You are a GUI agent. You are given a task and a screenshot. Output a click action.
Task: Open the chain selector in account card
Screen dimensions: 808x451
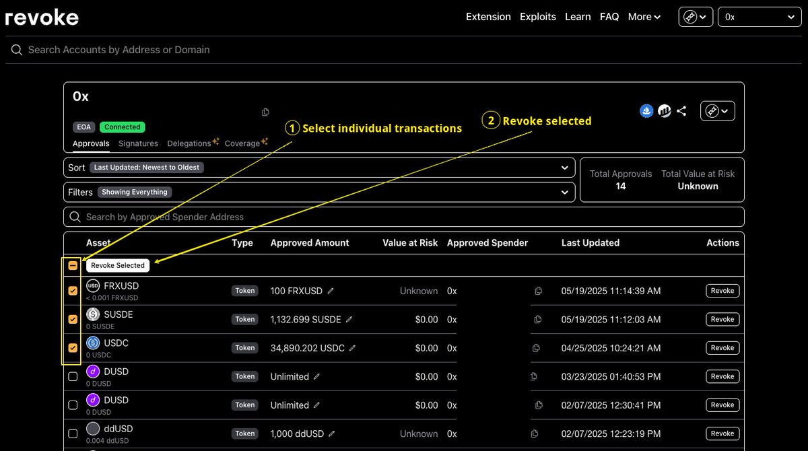717,111
